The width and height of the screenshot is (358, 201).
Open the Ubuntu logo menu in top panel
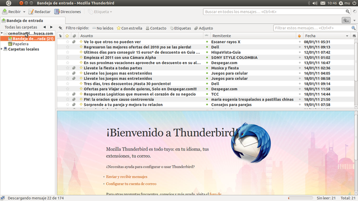tap(8, 3)
